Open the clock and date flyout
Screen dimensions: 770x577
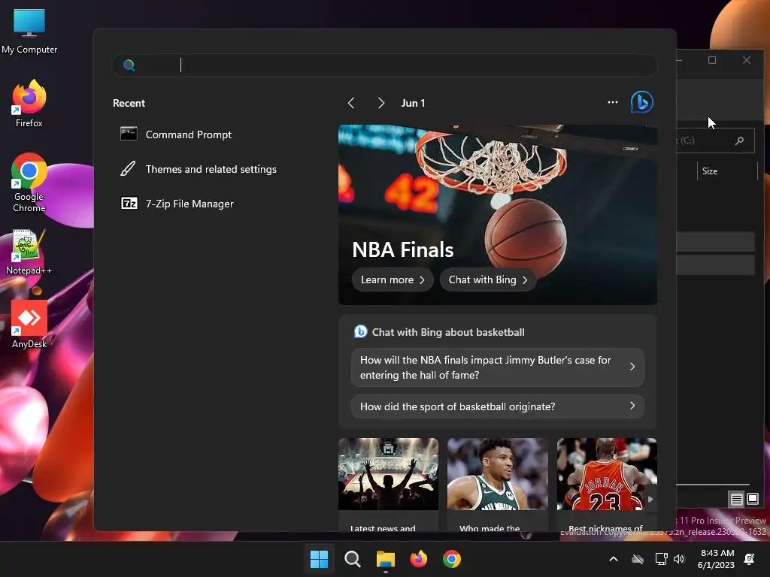point(717,559)
